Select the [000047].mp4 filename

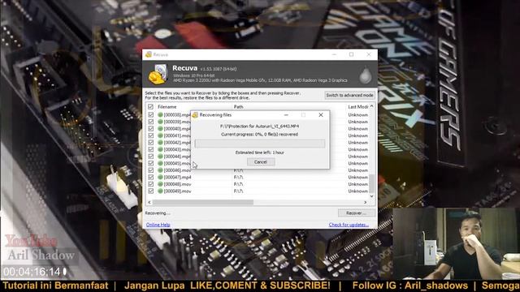click(x=177, y=177)
